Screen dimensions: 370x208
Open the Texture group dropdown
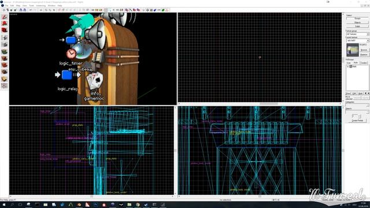(357, 34)
